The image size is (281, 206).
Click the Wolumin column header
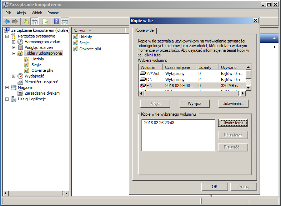tap(151, 67)
